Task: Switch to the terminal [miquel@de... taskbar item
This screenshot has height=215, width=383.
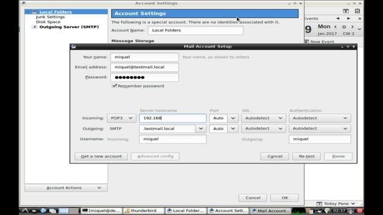Action: 101,211
